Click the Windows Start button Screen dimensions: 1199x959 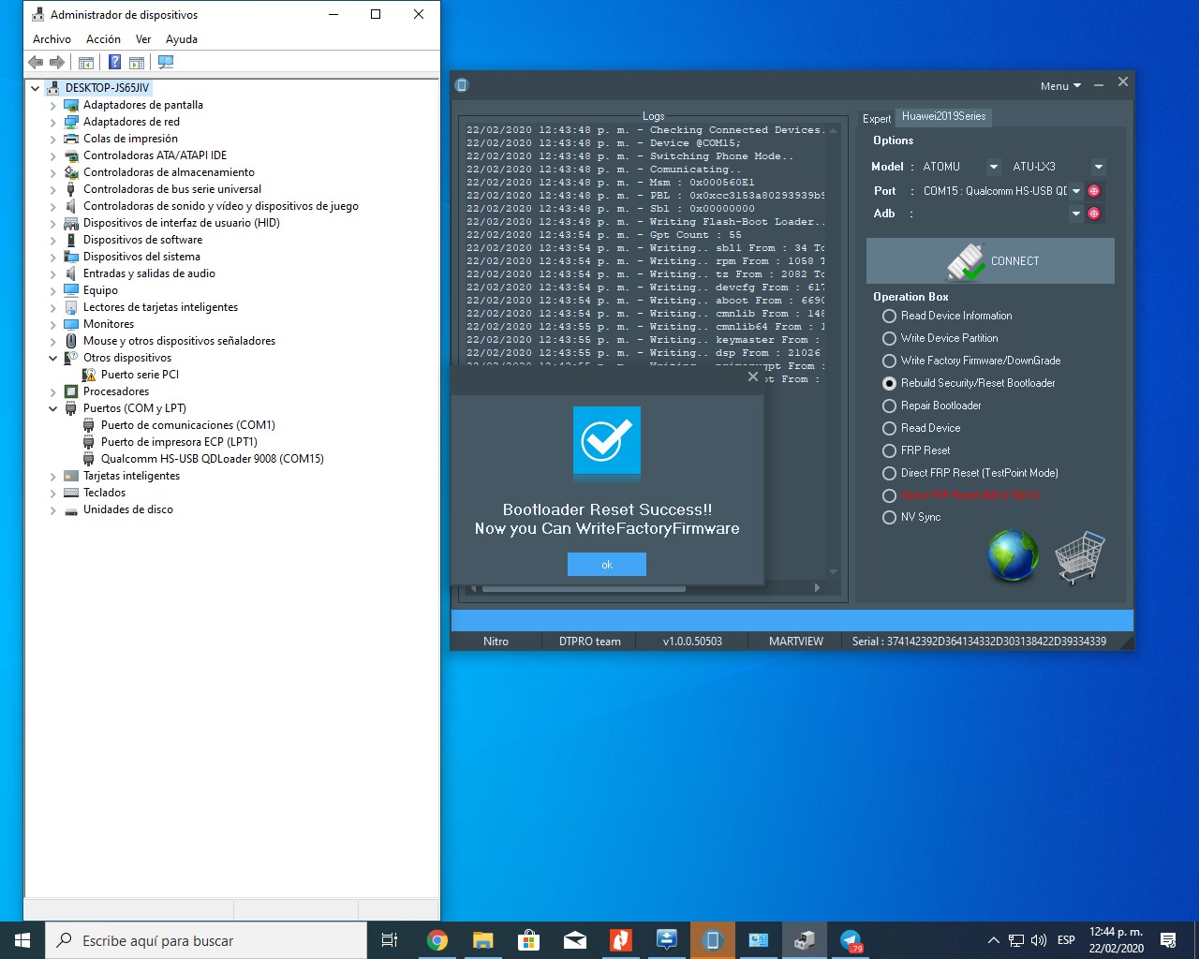pyautogui.click(x=22, y=940)
